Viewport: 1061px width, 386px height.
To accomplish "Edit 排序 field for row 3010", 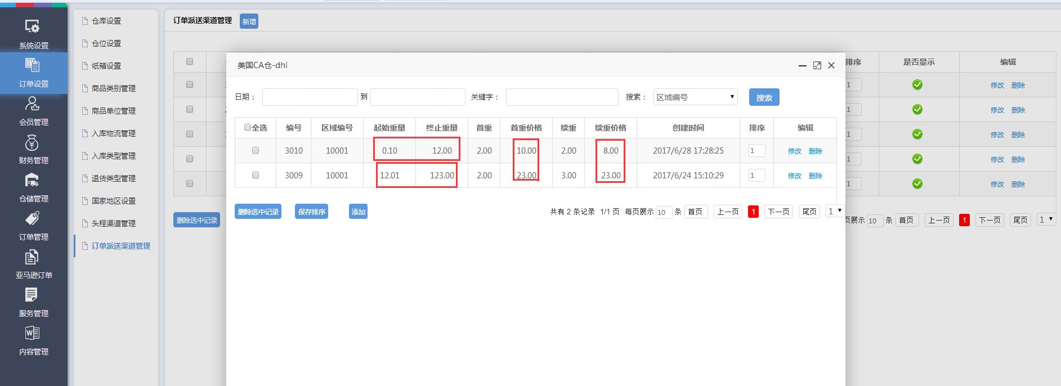I will [x=756, y=150].
